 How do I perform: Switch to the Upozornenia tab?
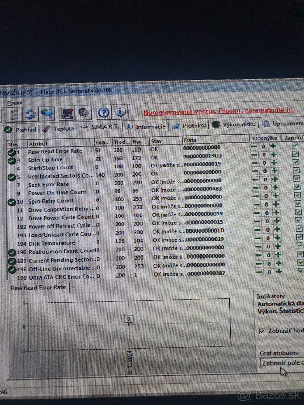283,124
